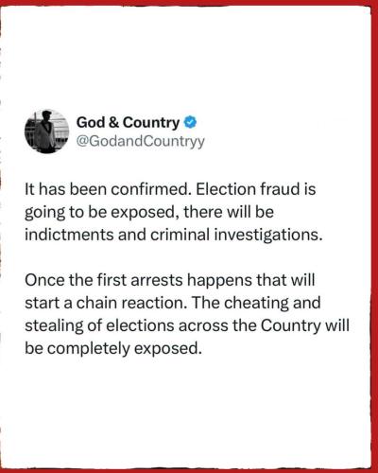Click the final line 'be completely exposed.'

pos(113,348)
